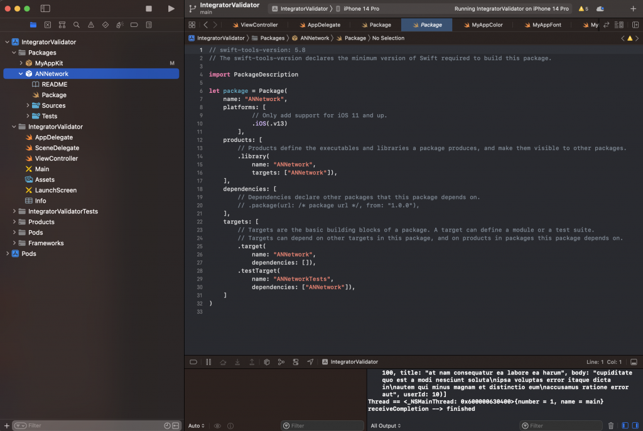Select the README file
This screenshot has height=431, width=643.
54,85
